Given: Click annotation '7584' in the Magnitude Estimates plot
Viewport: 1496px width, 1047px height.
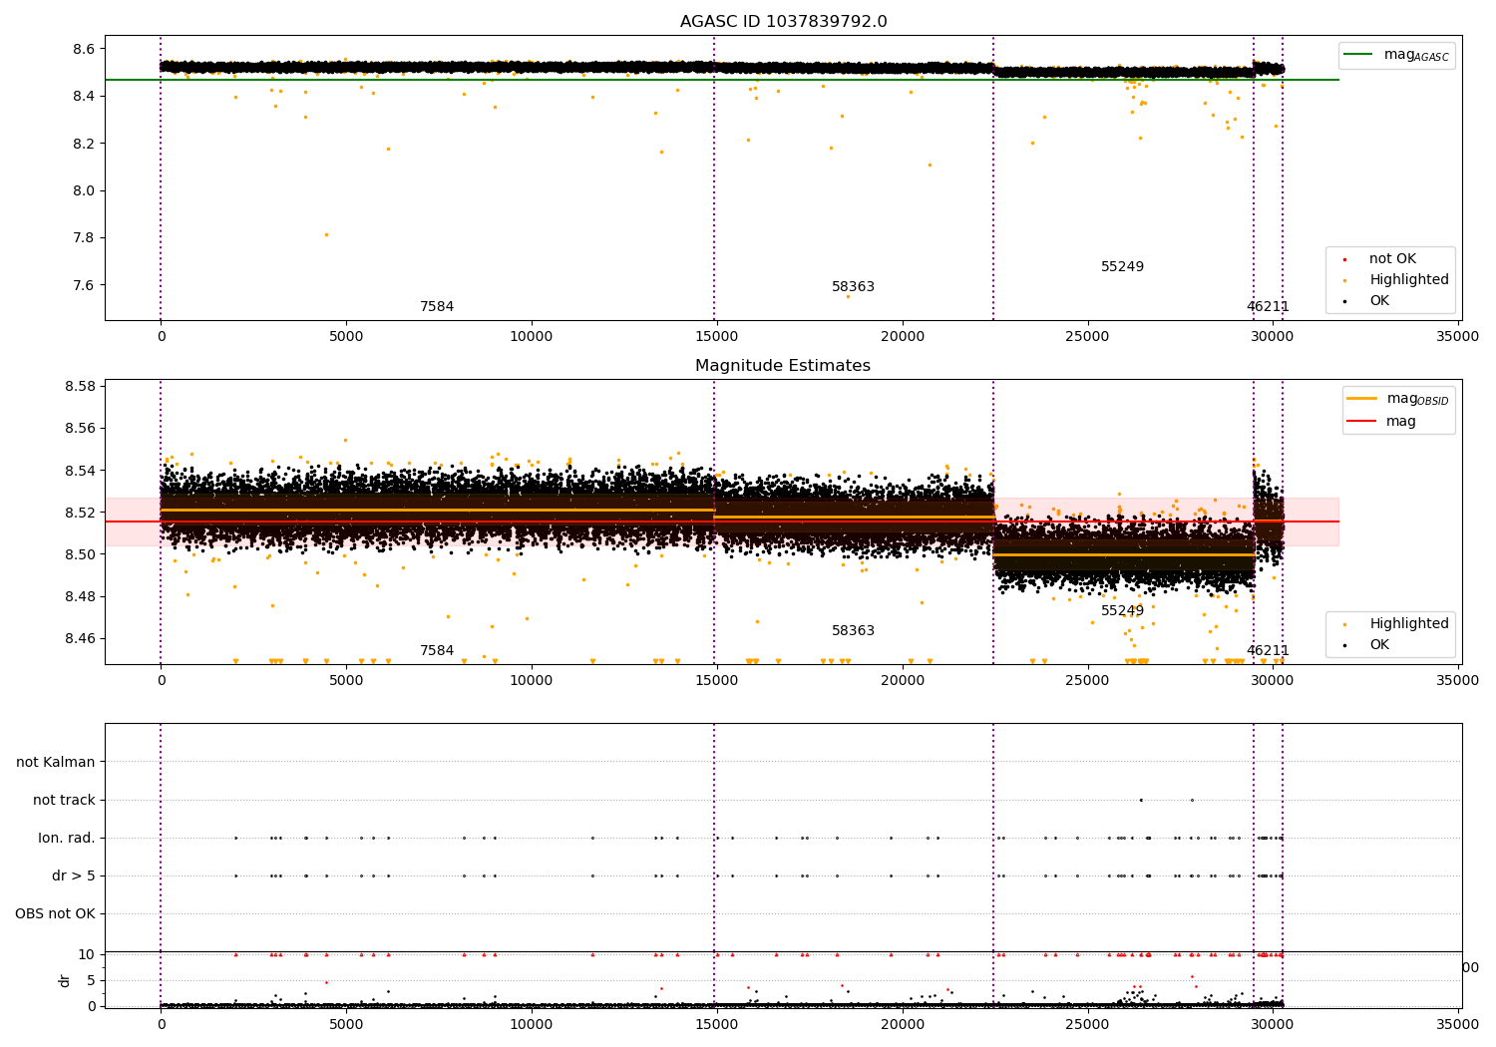Looking at the screenshot, I should tap(437, 651).
